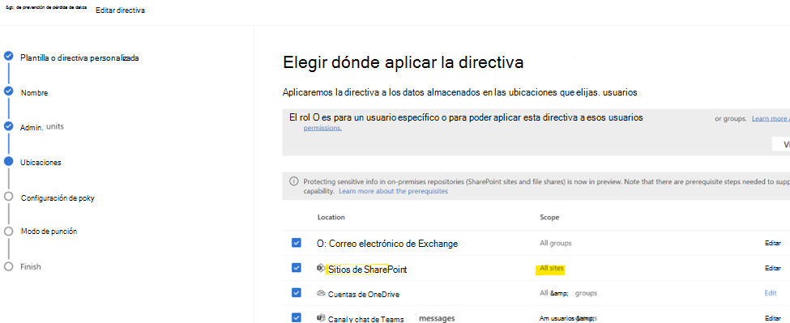Click the All sites scope text

coord(552,269)
